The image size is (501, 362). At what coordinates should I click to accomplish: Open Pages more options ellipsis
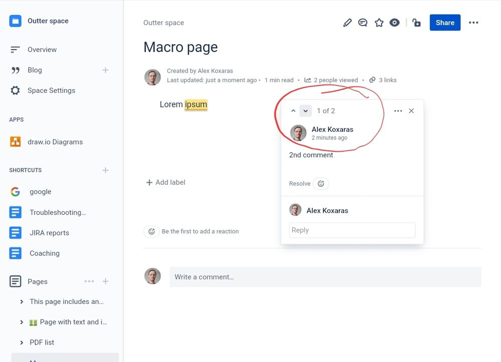point(89,281)
